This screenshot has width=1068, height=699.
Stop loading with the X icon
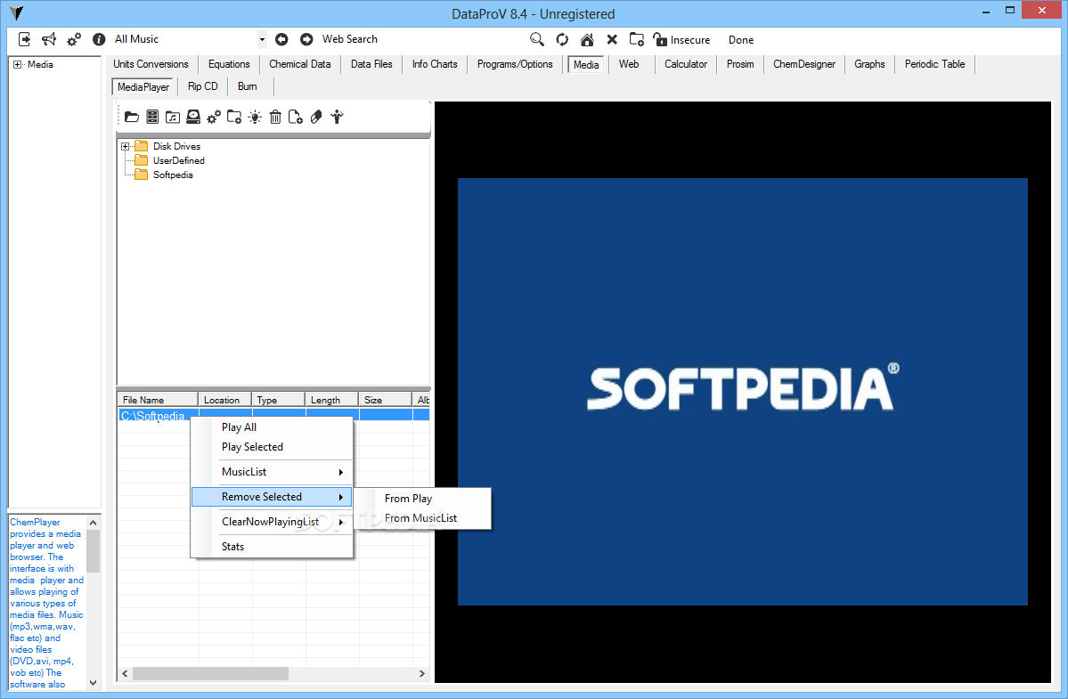[x=612, y=39]
